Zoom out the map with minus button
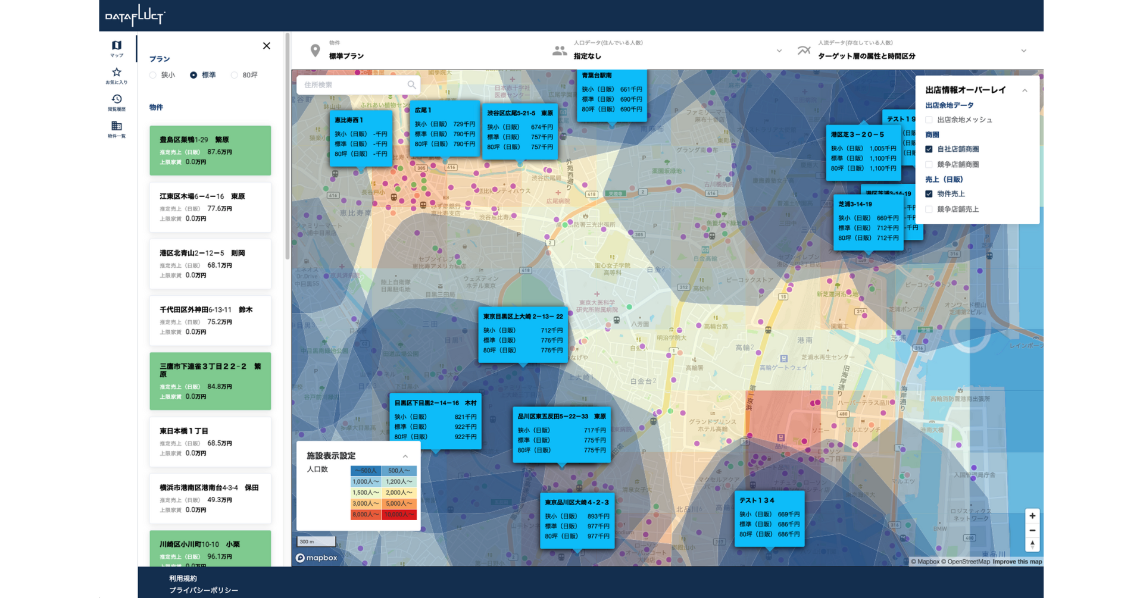Image resolution: width=1143 pixels, height=598 pixels. click(1032, 530)
